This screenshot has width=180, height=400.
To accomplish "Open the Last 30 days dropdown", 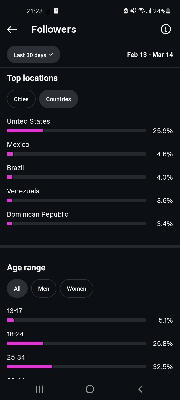I will (34, 55).
